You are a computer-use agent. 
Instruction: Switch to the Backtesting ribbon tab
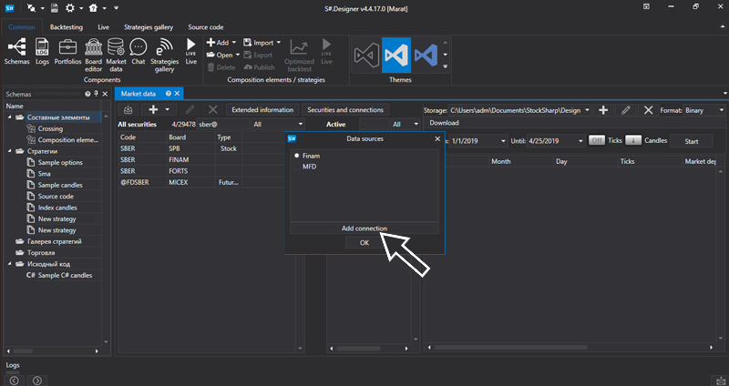(x=66, y=28)
